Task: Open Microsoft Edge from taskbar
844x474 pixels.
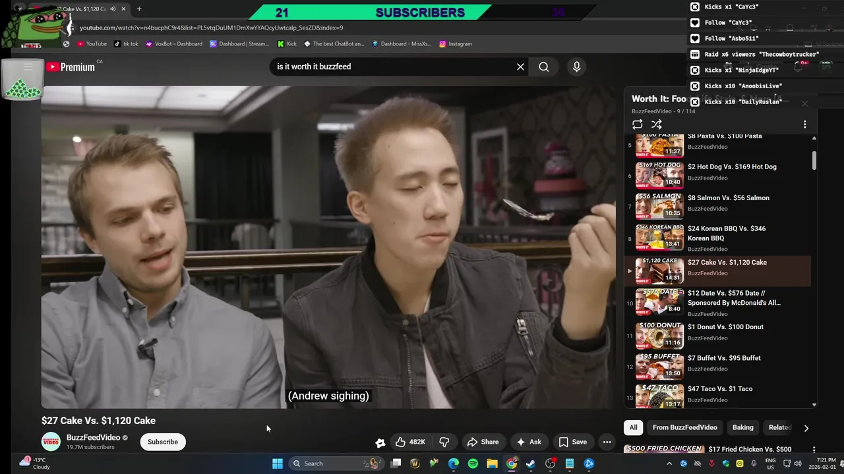Action: point(454,463)
